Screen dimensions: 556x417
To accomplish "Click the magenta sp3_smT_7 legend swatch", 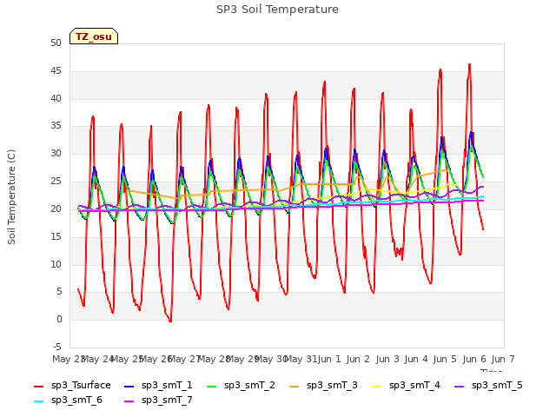I will tap(129, 401).
